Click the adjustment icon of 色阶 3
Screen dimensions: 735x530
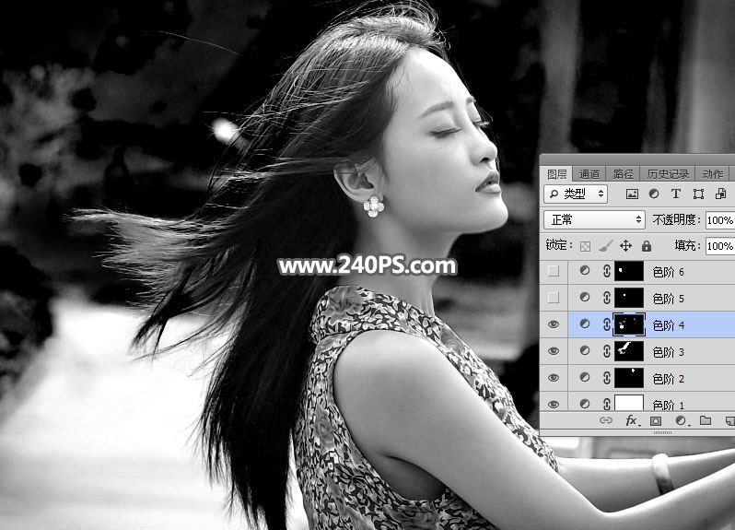585,350
